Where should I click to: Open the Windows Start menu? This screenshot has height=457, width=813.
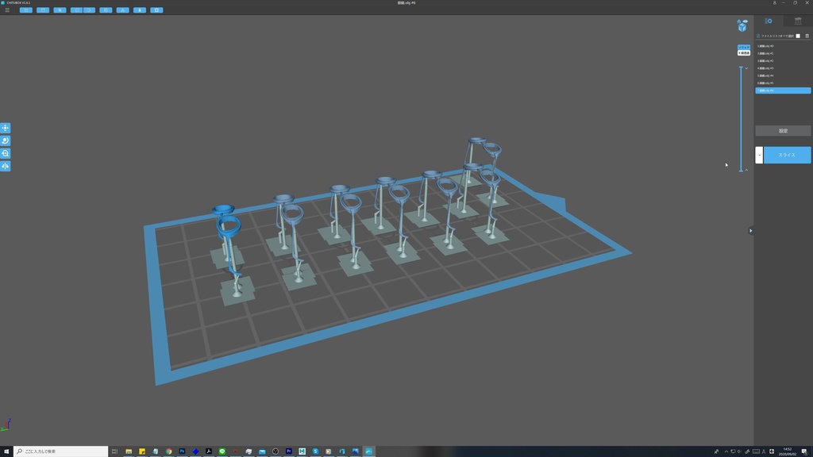tap(6, 451)
